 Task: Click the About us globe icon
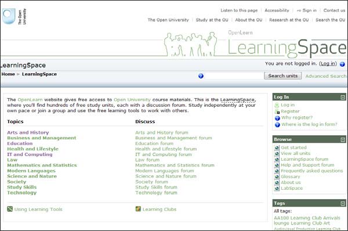[x=277, y=182]
